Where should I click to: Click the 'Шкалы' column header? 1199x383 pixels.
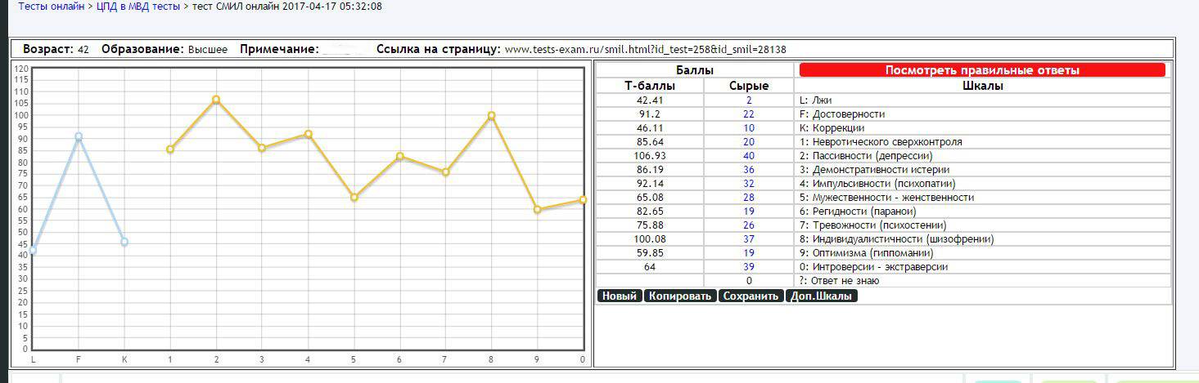click(x=982, y=86)
